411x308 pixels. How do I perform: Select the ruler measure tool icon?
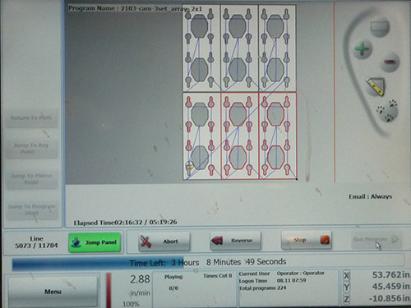pos(376,86)
